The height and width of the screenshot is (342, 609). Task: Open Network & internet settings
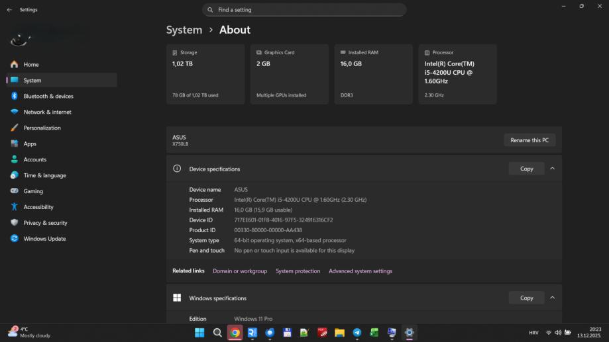47,112
